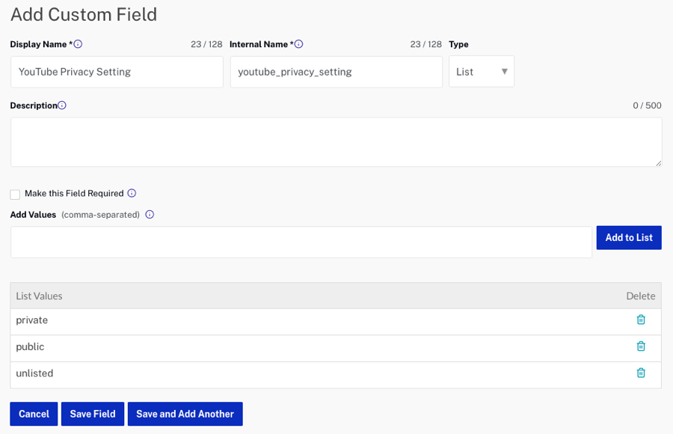Click info icon next to Make Field Required
This screenshot has width=673, height=434.
pyautogui.click(x=132, y=193)
